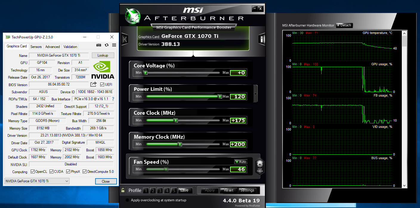Image resolution: width=420 pixels, height=208 pixels.
Task: Toggle the PhysX checkbox
Action: tap(68, 172)
